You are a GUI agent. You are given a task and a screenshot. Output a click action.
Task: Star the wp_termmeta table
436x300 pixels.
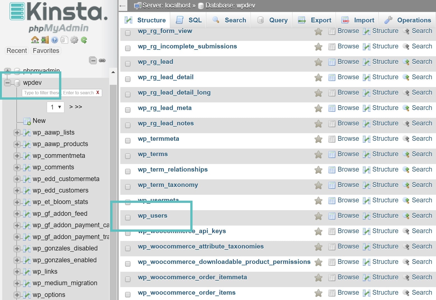click(318, 139)
